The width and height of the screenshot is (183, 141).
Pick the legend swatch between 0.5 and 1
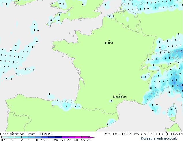(x=12, y=137)
